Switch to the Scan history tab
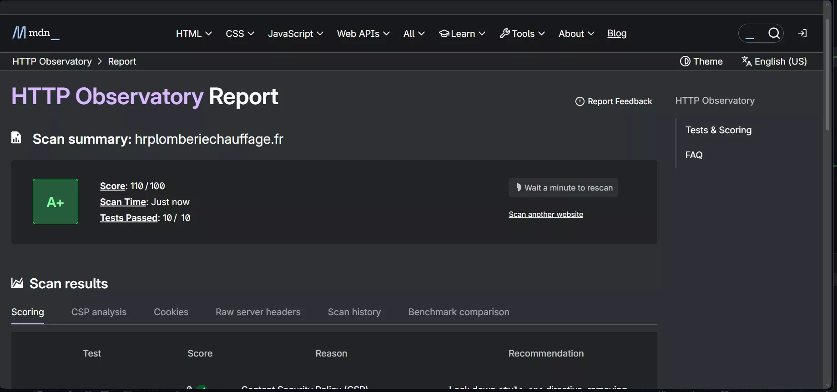This screenshot has width=837, height=392. tap(354, 312)
